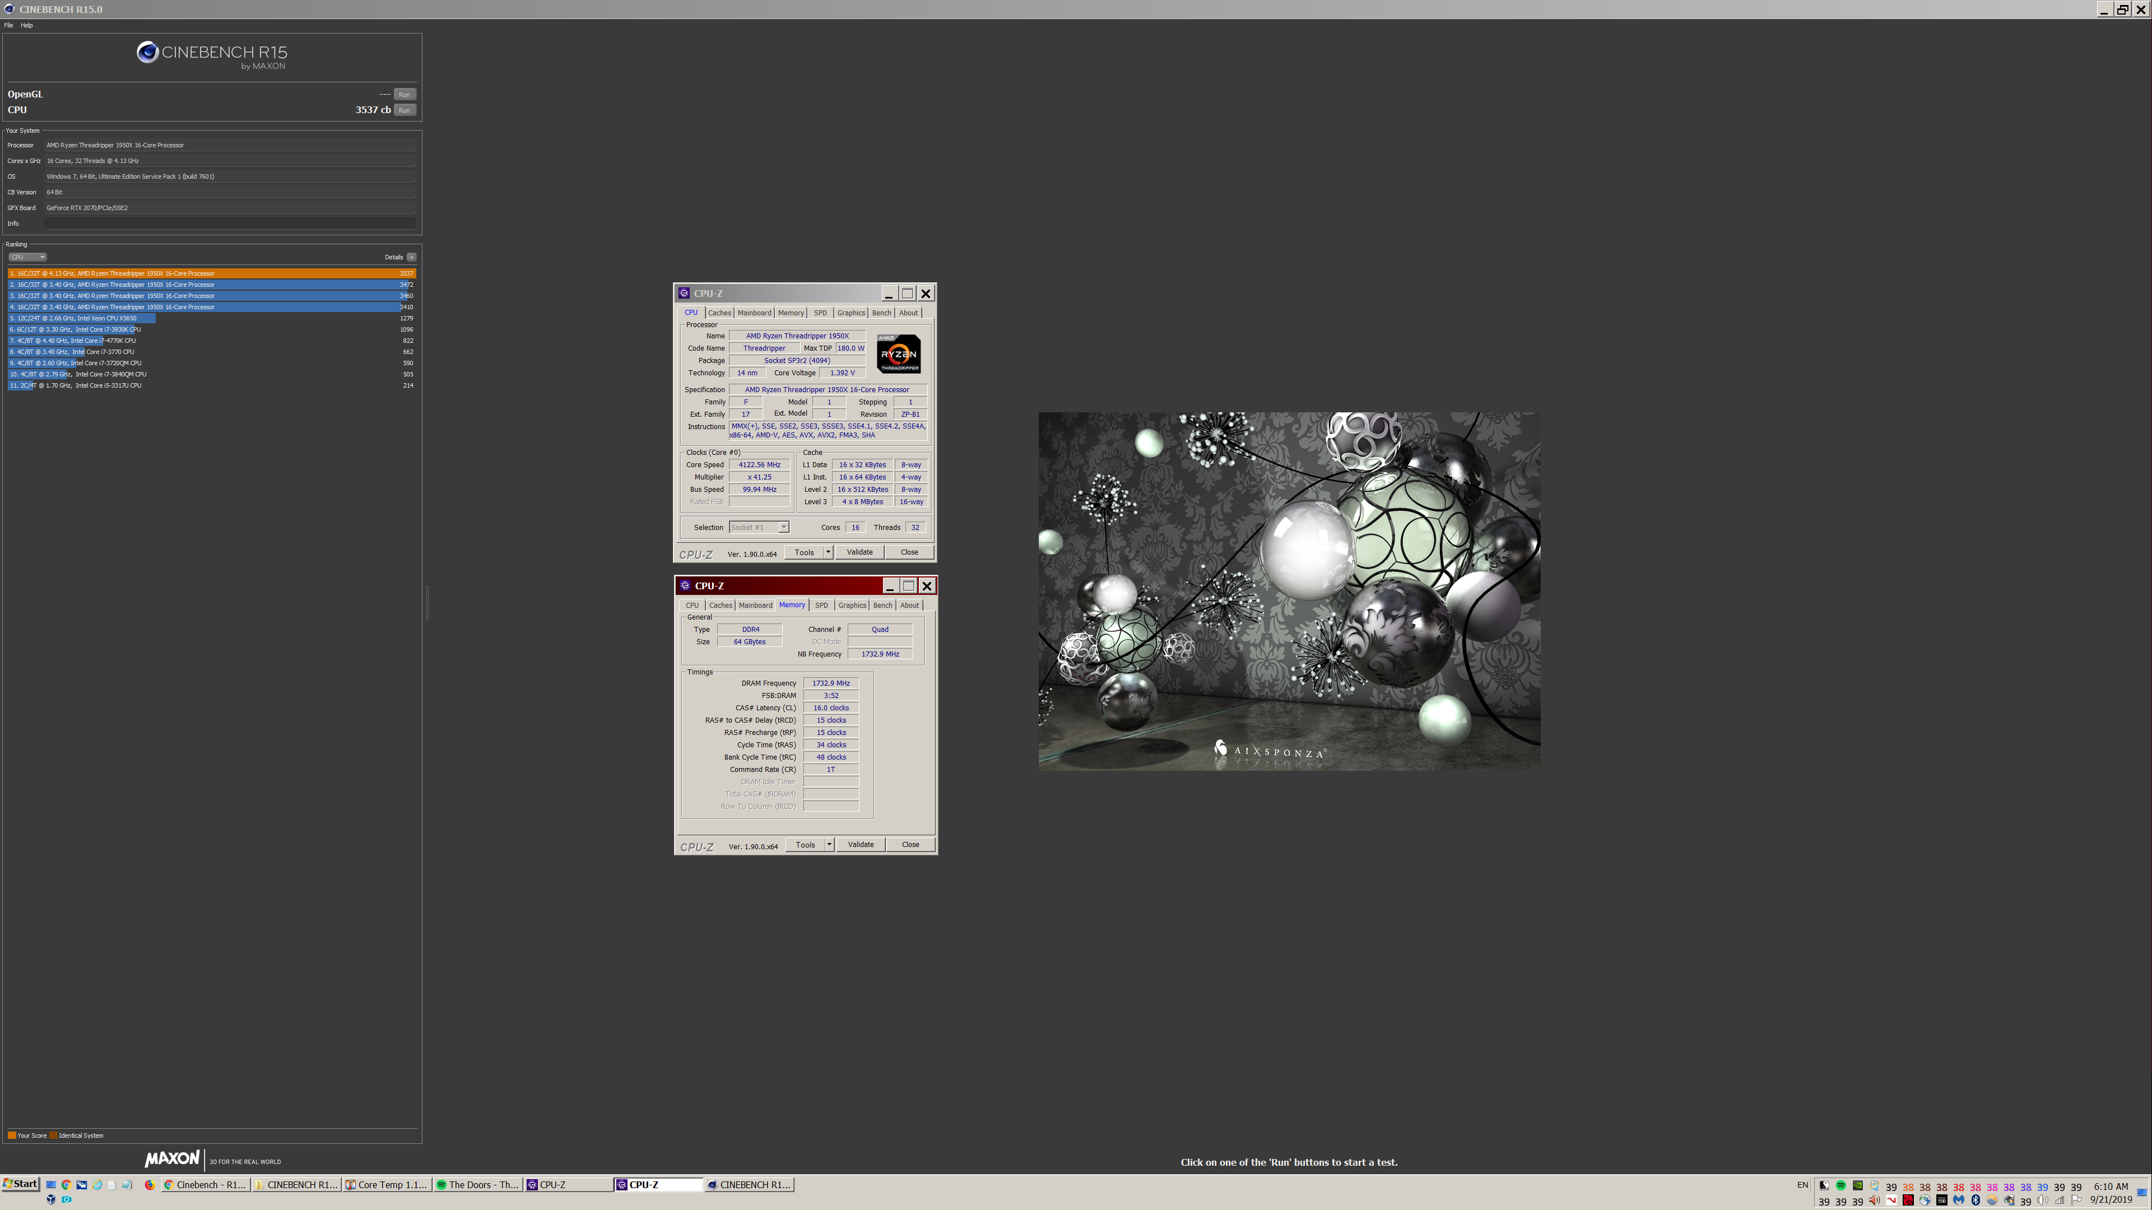Click the orange Your Score legend swatch
The width and height of the screenshot is (2152, 1210).
coord(12,1135)
